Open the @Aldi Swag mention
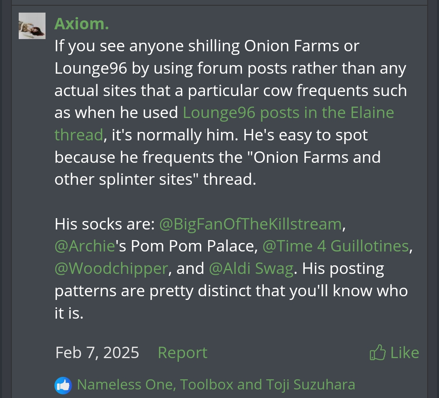The height and width of the screenshot is (398, 439). pos(251,269)
